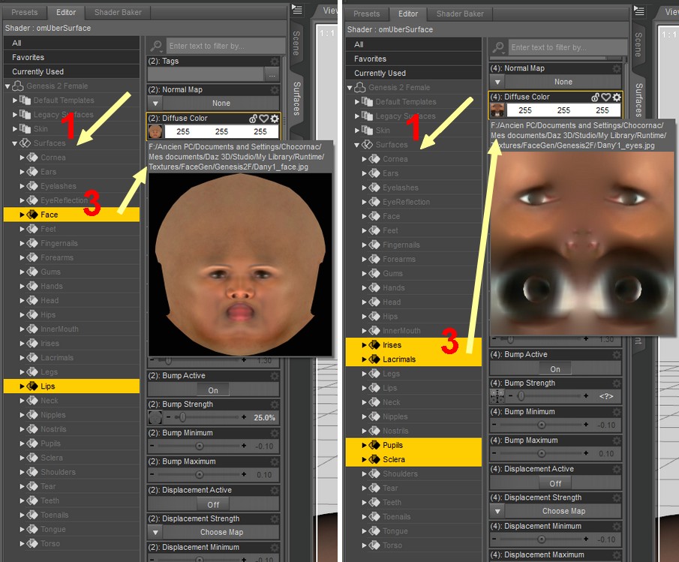Screen dimensions: 679x562
Task: Expand Default Templates in right tree
Action: 357,102
